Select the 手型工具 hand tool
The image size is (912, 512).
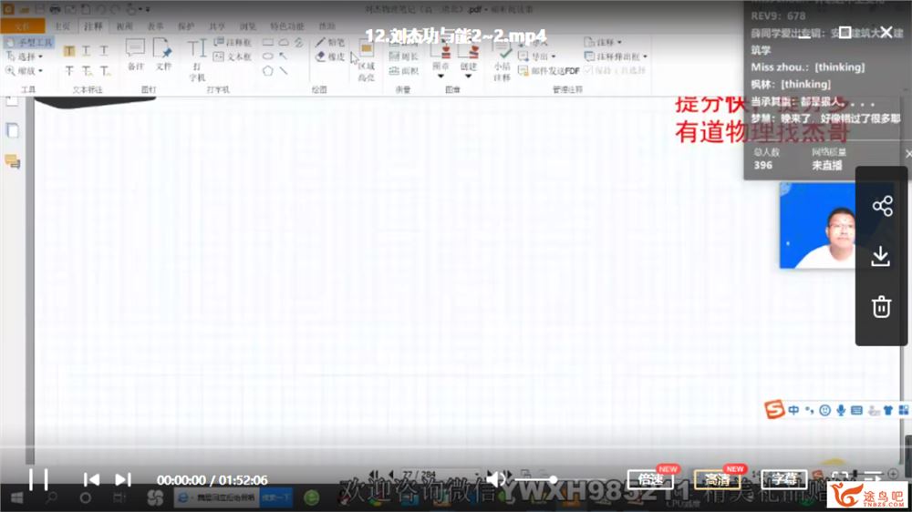[28, 43]
